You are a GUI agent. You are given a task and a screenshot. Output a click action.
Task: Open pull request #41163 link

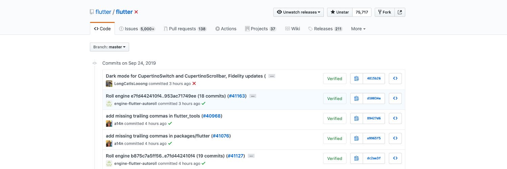click(x=237, y=96)
